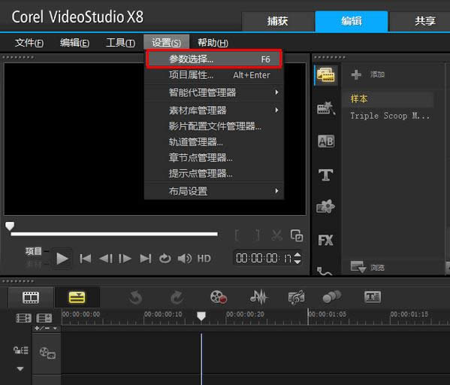Select Project playback mode
This screenshot has width=450, height=385.
[x=34, y=251]
